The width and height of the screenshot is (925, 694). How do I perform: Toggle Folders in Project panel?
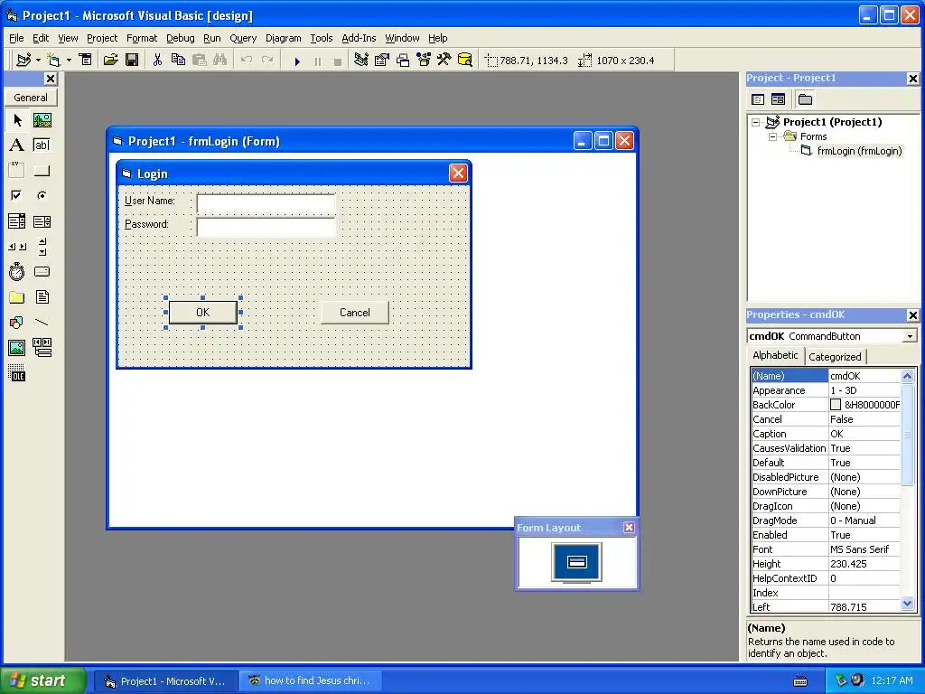[805, 99]
